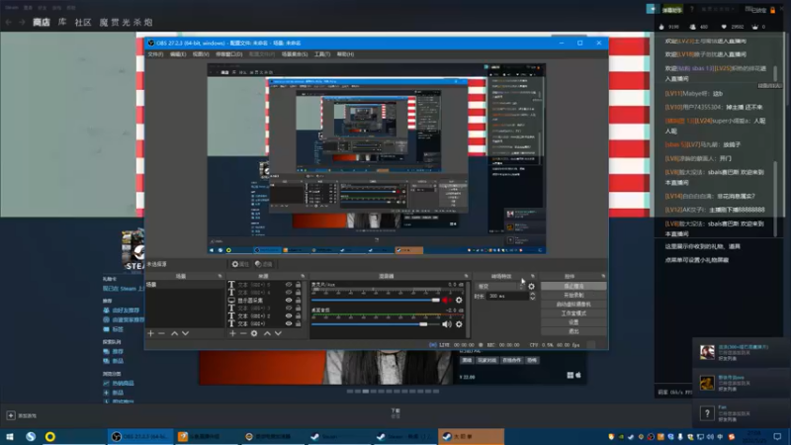Open Windows Start menu
The width and height of the screenshot is (791, 445).
[x=10, y=436]
